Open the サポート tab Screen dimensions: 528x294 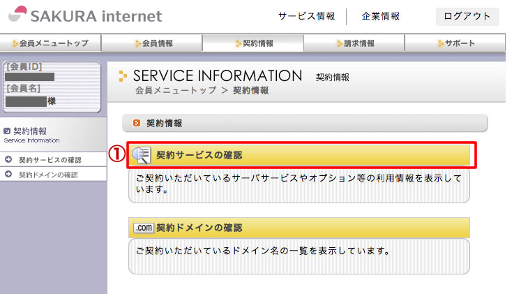pyautogui.click(x=455, y=43)
